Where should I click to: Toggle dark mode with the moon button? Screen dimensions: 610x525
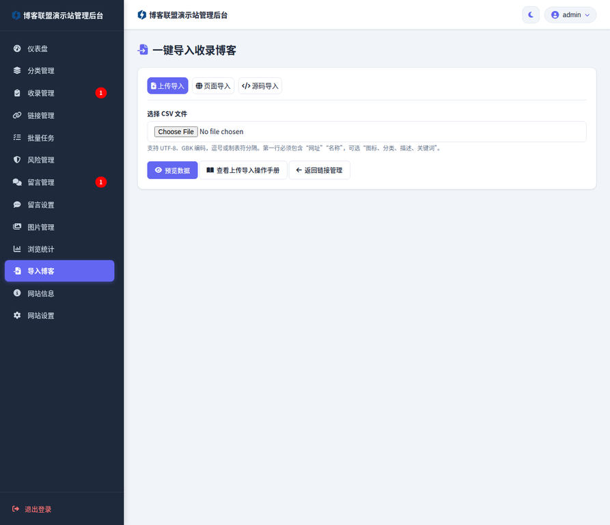[531, 15]
